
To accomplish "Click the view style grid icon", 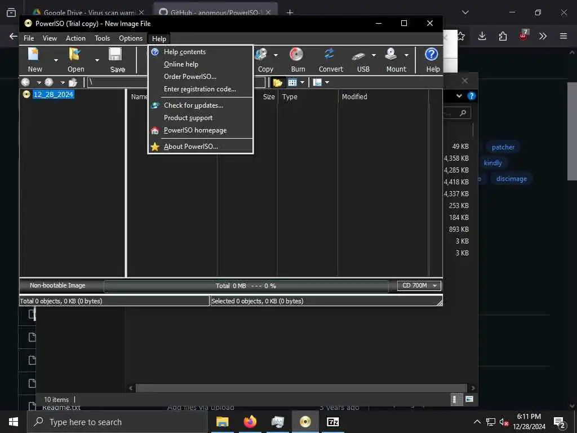I will (292, 82).
